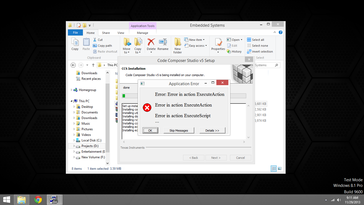The image size is (364, 205).
Task: Expand the Properties dropdown arrow
Action: pos(218,52)
